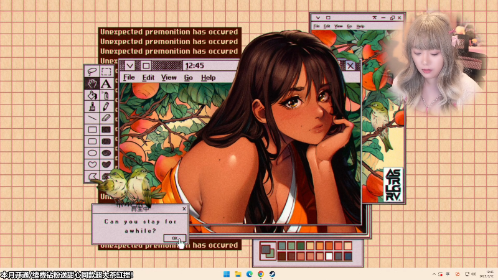This screenshot has height=280, width=498.
Task: Select the filled Heart shape tool
Action: point(106,164)
